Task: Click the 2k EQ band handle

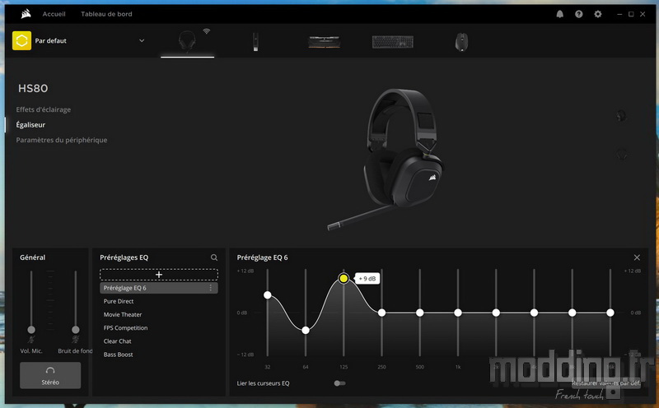Action: (x=496, y=313)
